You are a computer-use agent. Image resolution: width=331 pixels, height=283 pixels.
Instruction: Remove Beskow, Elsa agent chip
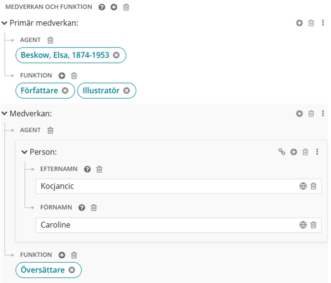[116, 55]
